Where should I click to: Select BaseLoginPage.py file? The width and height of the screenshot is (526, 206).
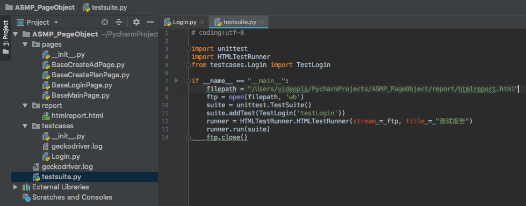[x=82, y=85]
